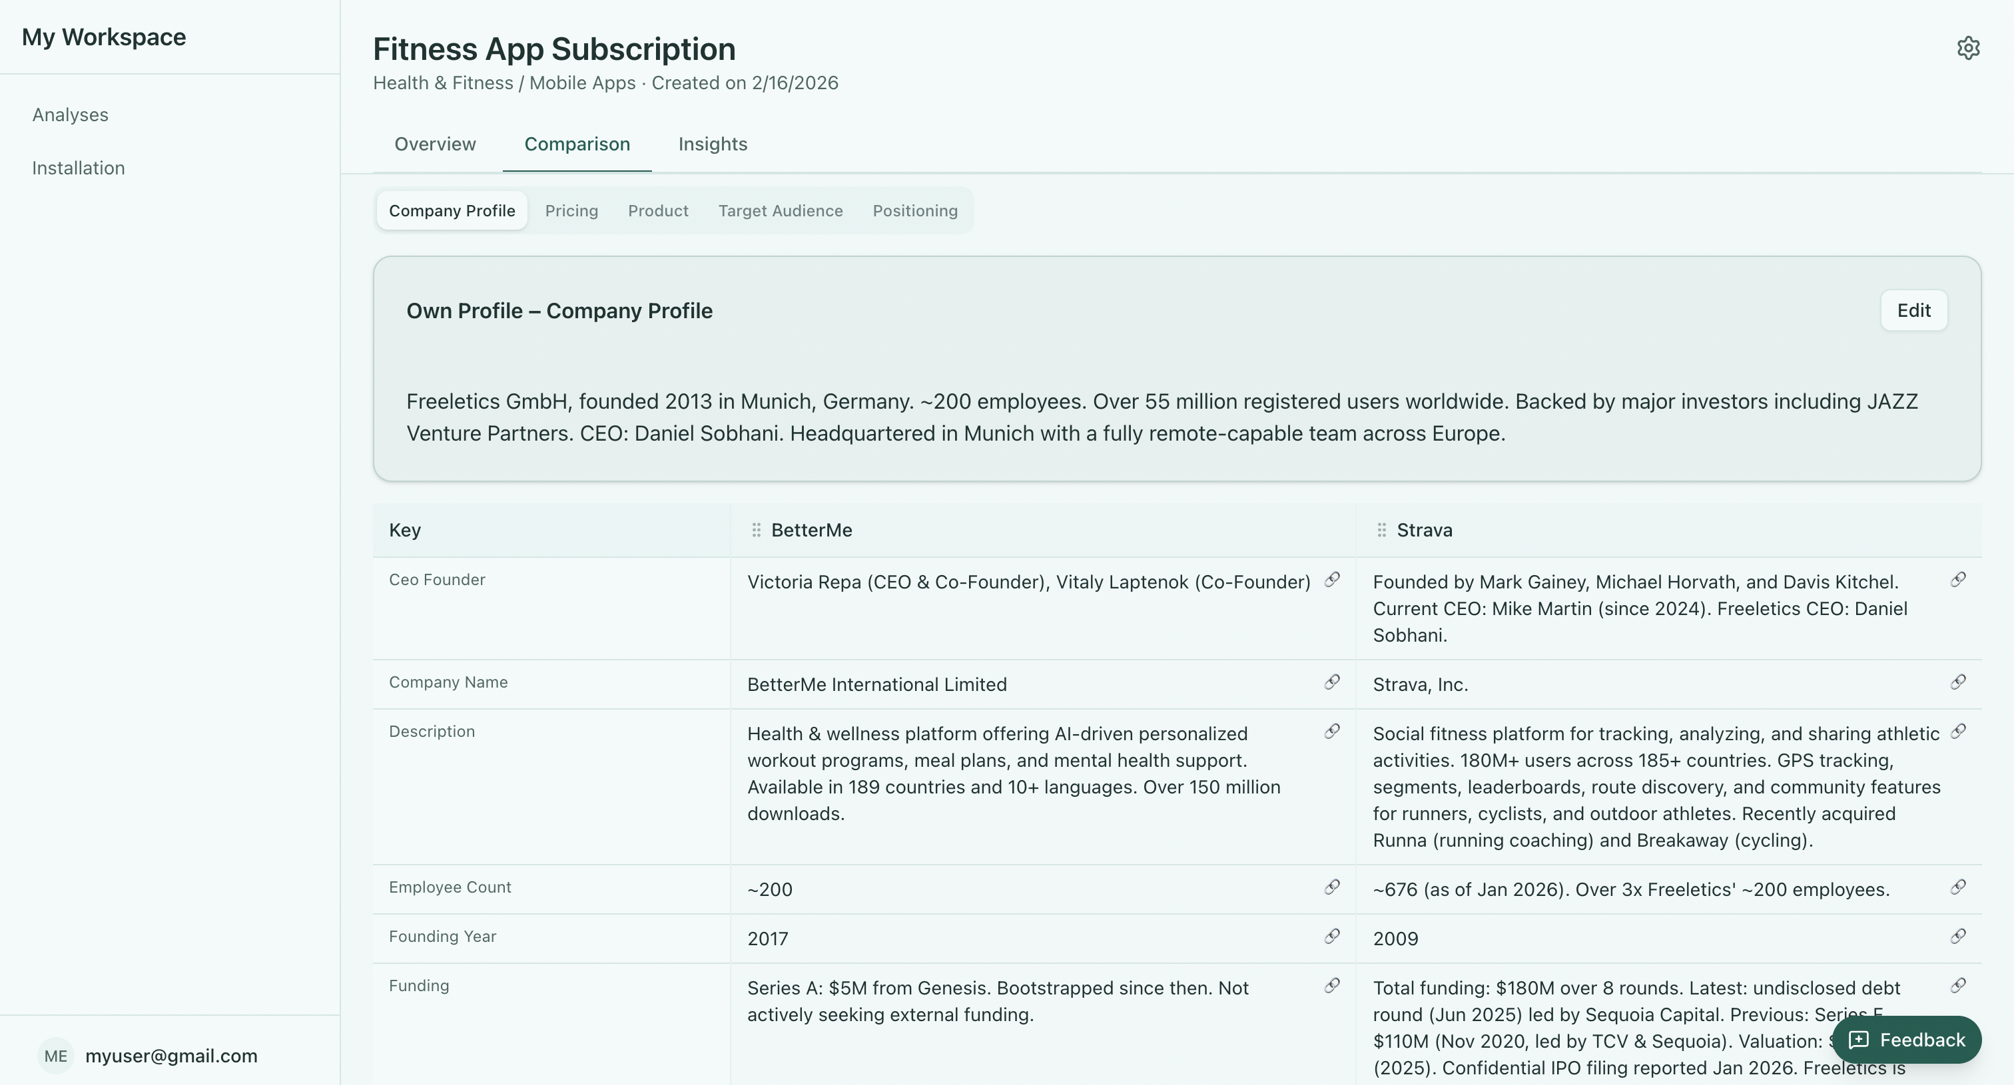The image size is (2014, 1085).
Task: Click Edit on Own Profile card
Action: click(x=1913, y=310)
